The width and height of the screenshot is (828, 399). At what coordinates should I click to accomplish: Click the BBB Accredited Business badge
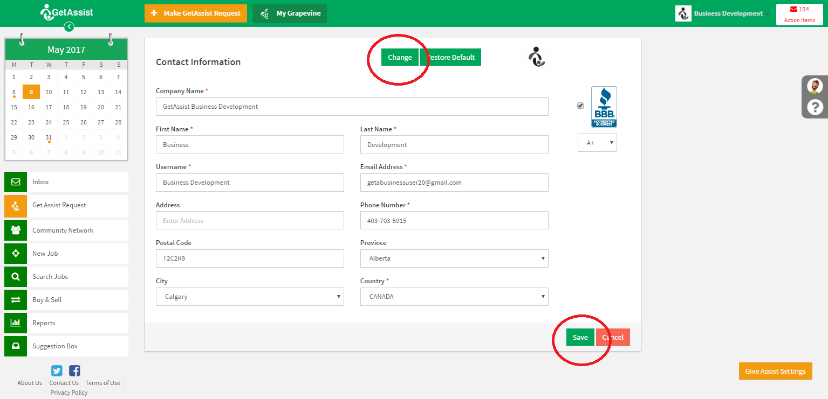point(604,107)
